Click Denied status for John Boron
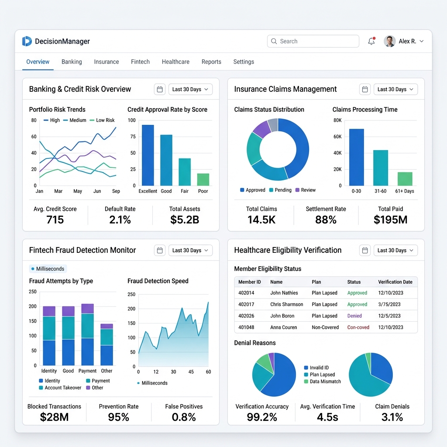Viewport: 447px width, 447px height. [354, 316]
